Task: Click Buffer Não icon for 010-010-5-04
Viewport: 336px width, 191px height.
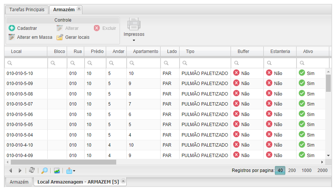Action: (237, 135)
